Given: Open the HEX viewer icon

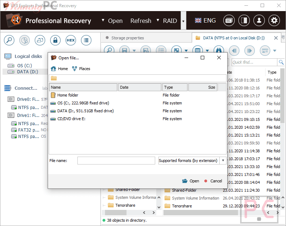Looking at the screenshot, I should click(71, 40).
